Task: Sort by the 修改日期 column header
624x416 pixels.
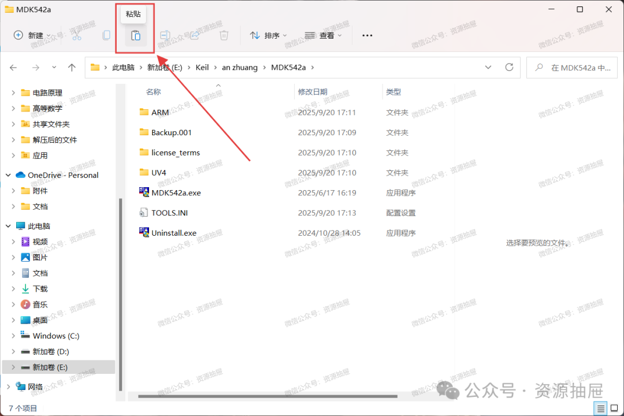Action: point(313,92)
